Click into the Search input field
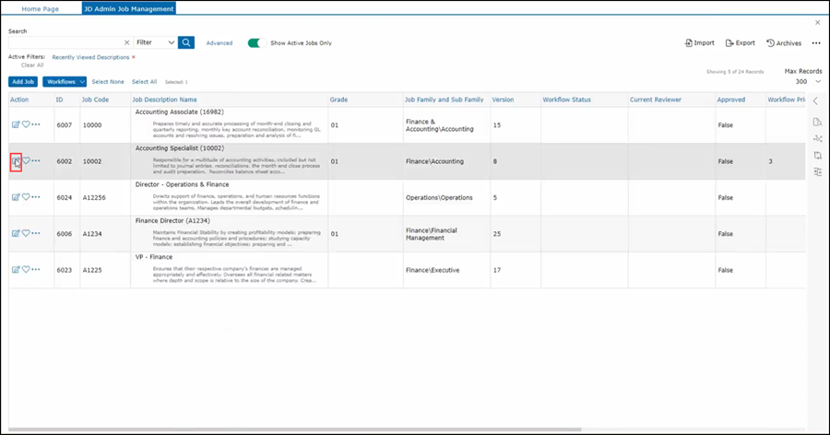The image size is (830, 435). tap(65, 42)
